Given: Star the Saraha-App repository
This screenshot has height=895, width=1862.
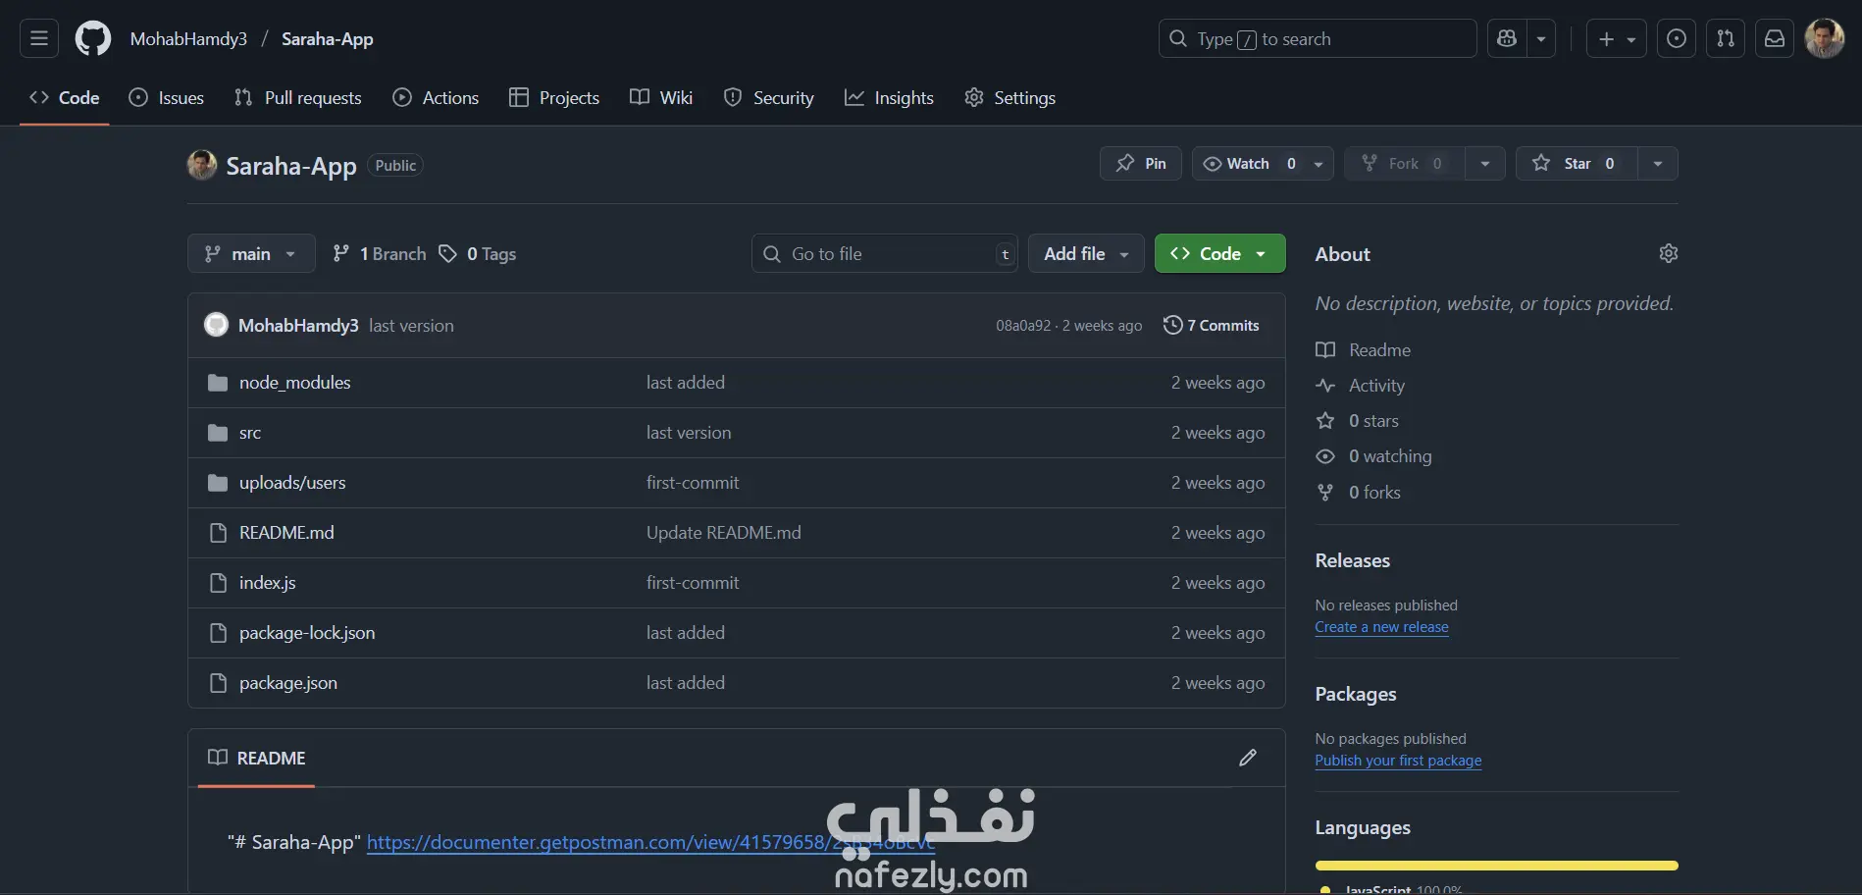Looking at the screenshot, I should pyautogui.click(x=1577, y=163).
